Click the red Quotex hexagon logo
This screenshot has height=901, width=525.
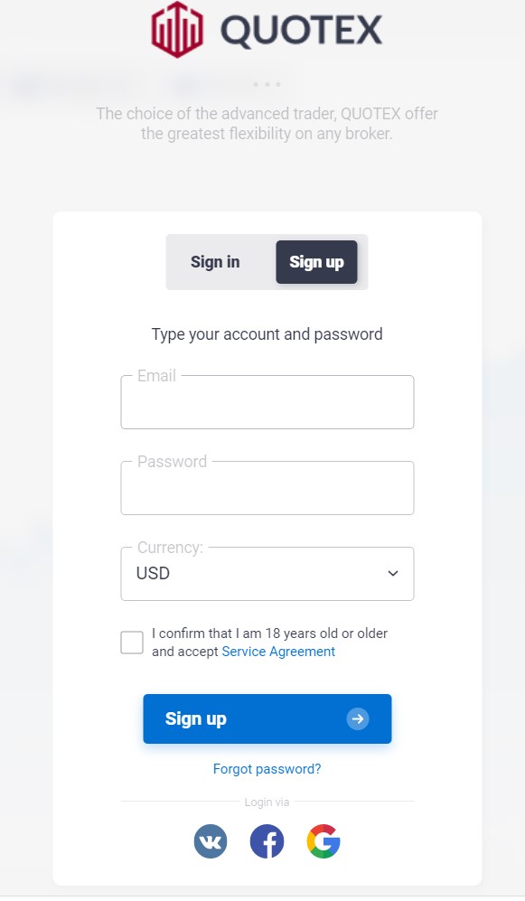(x=177, y=29)
